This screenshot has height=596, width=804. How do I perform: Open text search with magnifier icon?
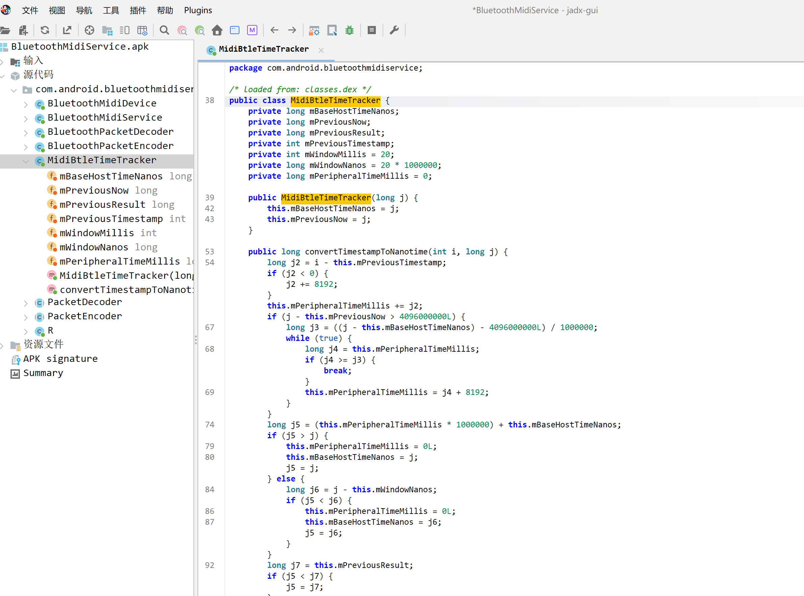pyautogui.click(x=164, y=30)
